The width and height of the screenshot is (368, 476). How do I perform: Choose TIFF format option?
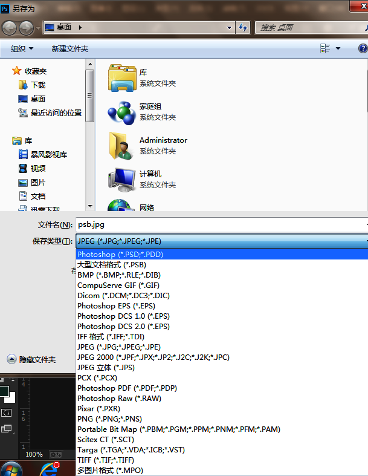222,460
